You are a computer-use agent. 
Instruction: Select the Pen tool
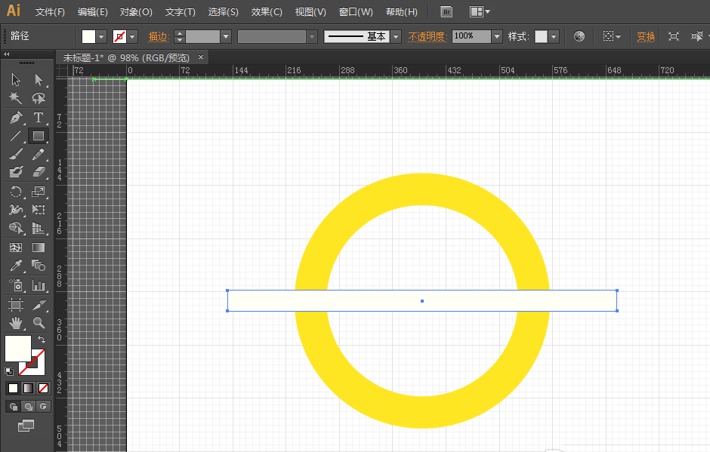coord(15,118)
